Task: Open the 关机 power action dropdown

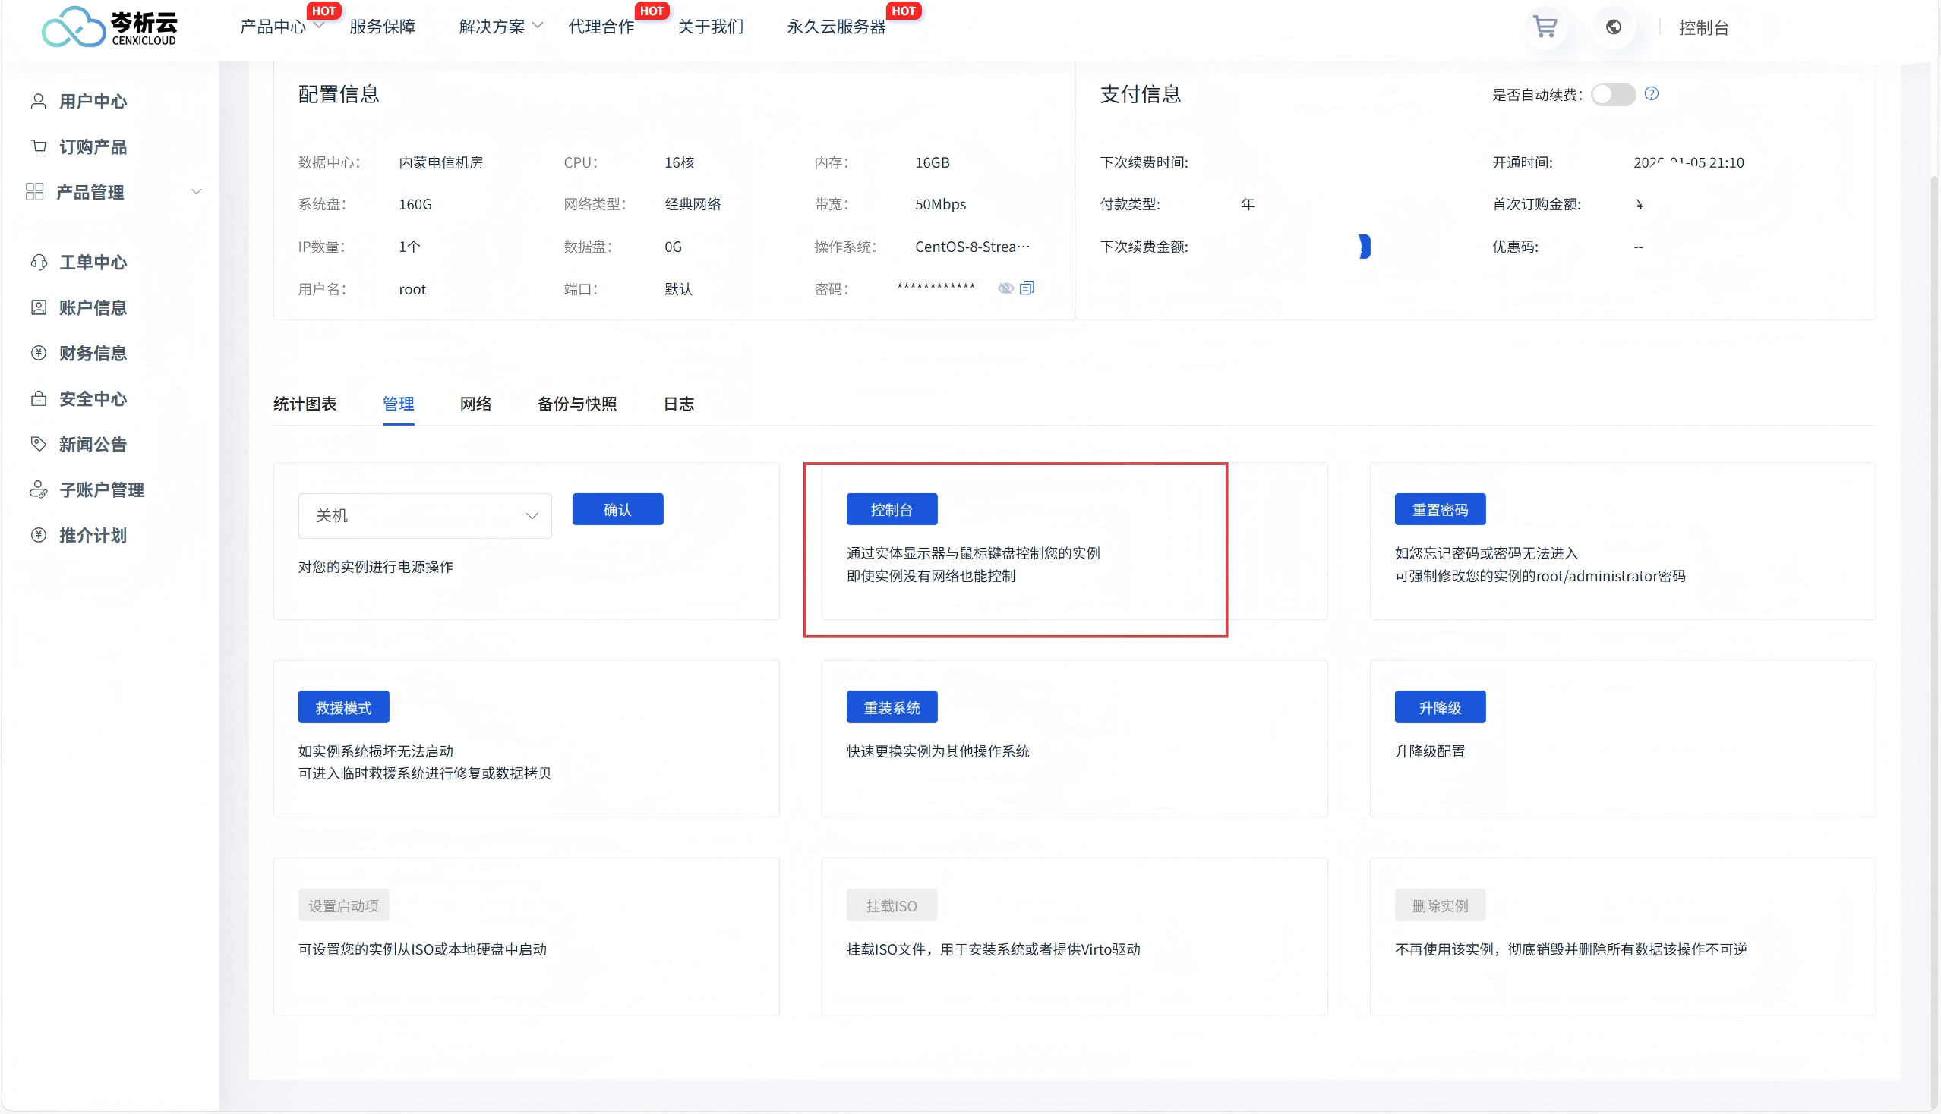Action: 424,516
